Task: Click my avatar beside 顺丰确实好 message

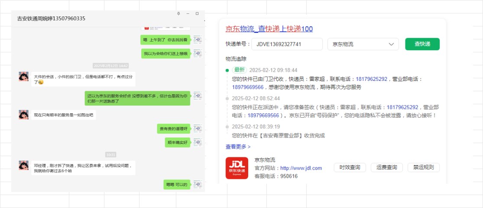Action: coord(198,142)
